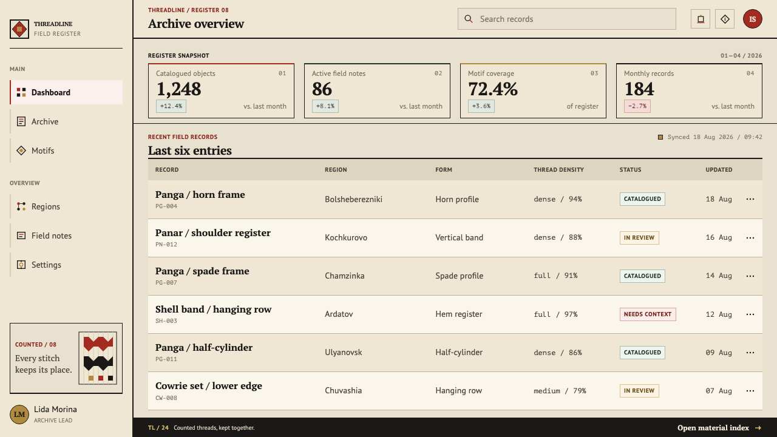Click the Half-cylinder form cell

tap(459, 352)
